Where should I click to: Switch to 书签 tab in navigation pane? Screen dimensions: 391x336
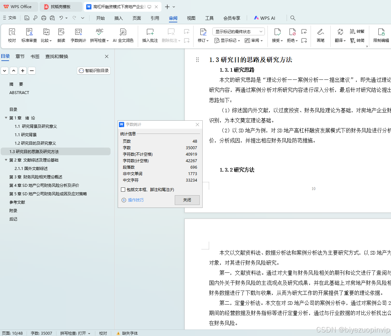pyautogui.click(x=35, y=56)
